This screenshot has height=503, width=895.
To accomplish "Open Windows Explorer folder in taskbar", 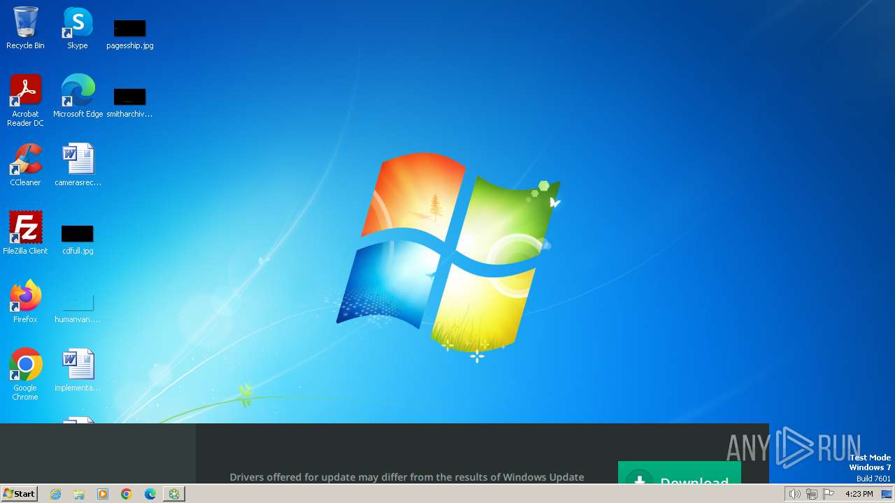I will coord(79,494).
